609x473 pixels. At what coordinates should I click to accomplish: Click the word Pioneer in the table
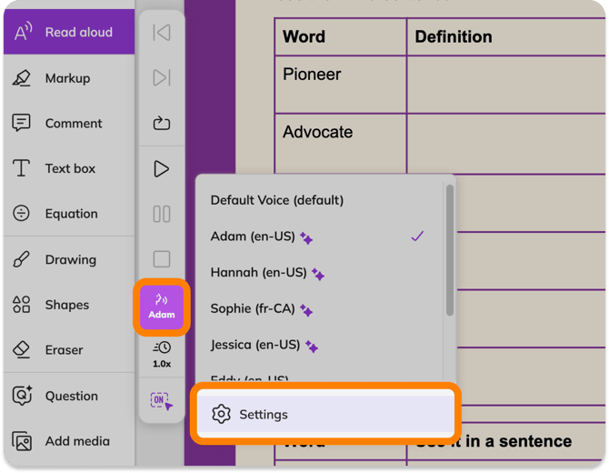312,75
